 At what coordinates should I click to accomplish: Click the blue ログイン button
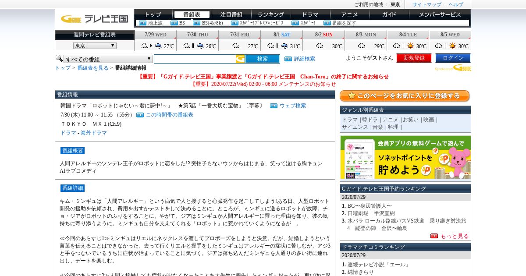point(453,58)
